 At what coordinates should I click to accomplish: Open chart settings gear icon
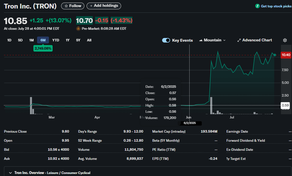285,40
